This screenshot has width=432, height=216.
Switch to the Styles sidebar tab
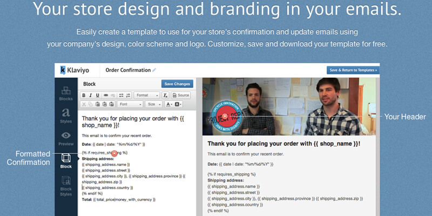point(66,116)
